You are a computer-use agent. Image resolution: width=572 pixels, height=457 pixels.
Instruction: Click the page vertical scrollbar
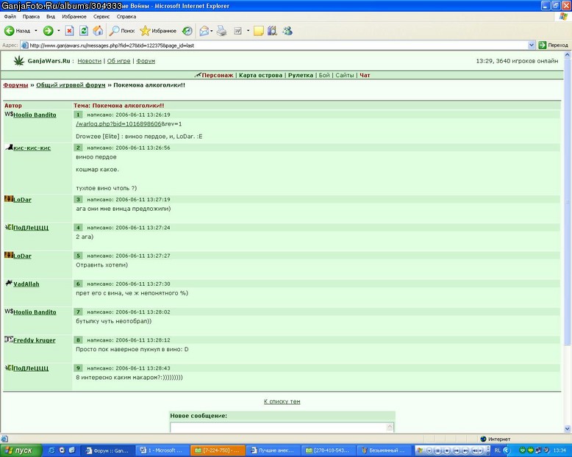(568, 242)
